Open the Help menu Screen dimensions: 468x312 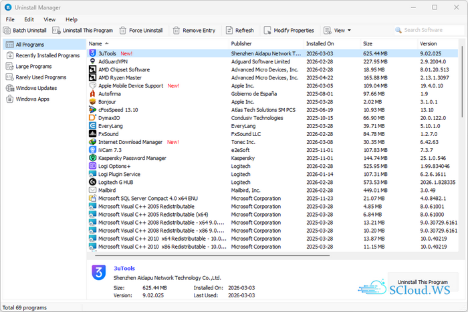(x=72, y=19)
